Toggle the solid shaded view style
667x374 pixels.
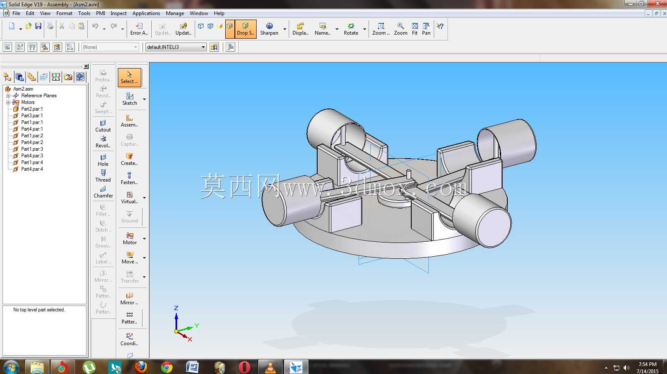click(220, 26)
